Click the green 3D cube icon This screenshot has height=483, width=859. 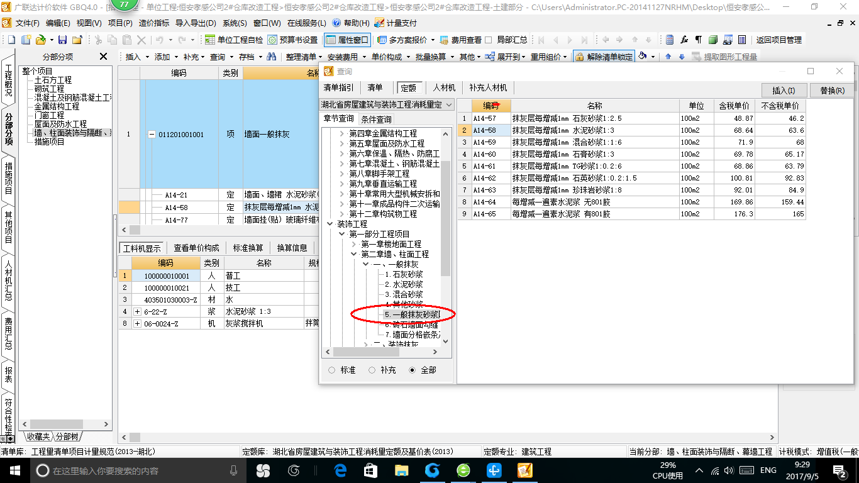pos(713,40)
